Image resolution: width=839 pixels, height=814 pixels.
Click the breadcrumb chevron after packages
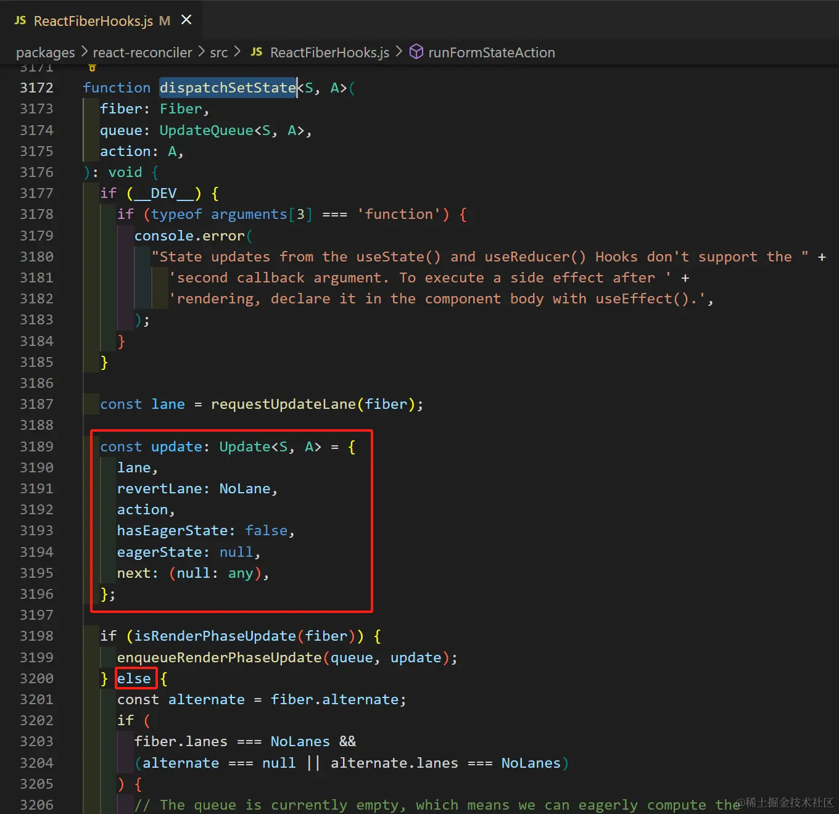pos(84,52)
